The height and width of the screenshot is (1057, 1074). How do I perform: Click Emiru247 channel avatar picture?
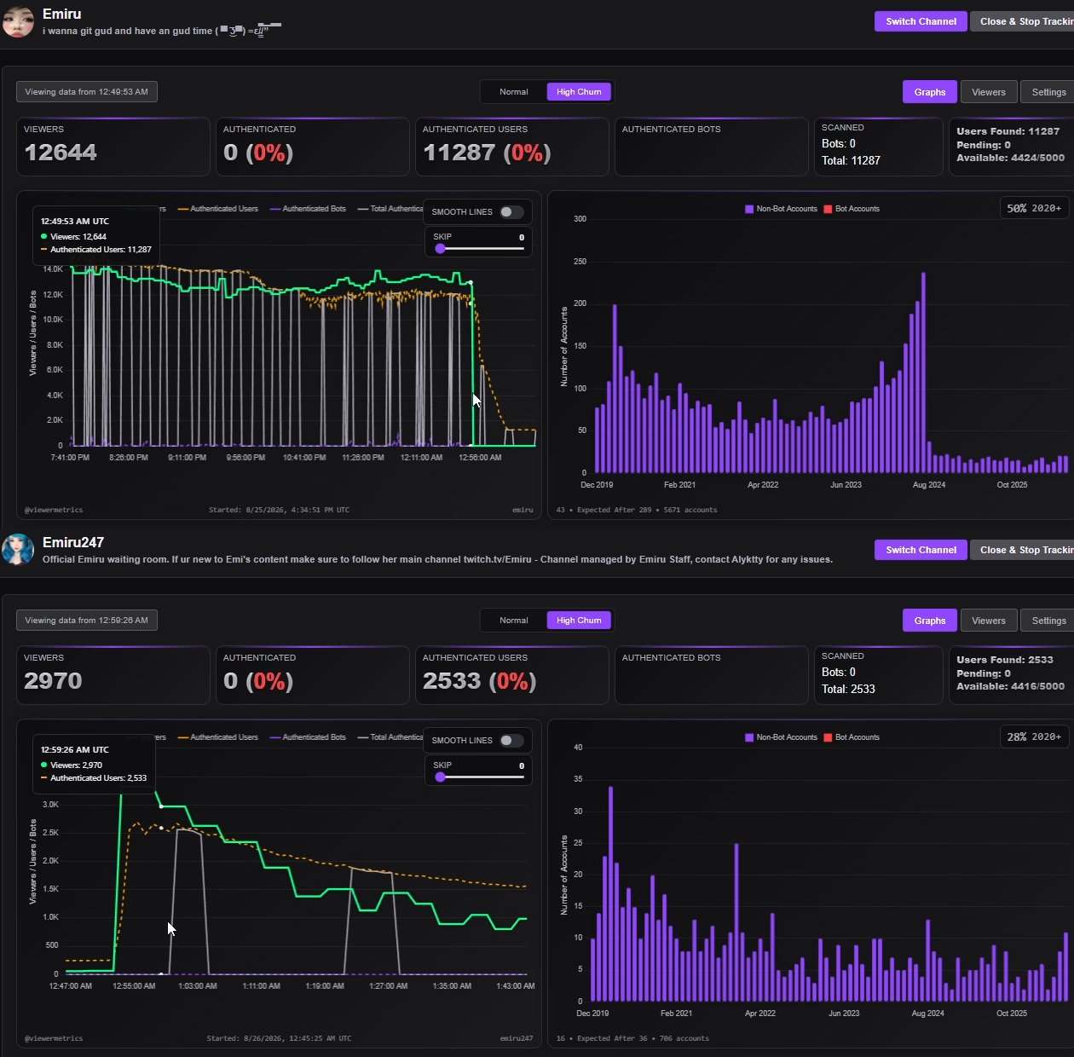(18, 550)
